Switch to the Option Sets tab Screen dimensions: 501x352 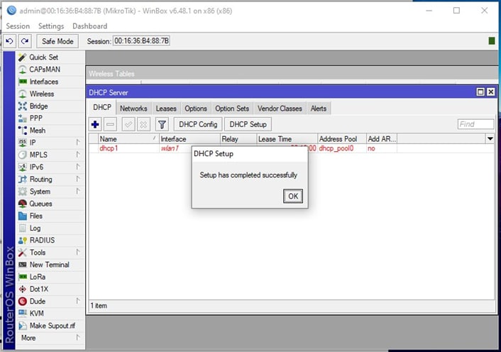click(232, 109)
